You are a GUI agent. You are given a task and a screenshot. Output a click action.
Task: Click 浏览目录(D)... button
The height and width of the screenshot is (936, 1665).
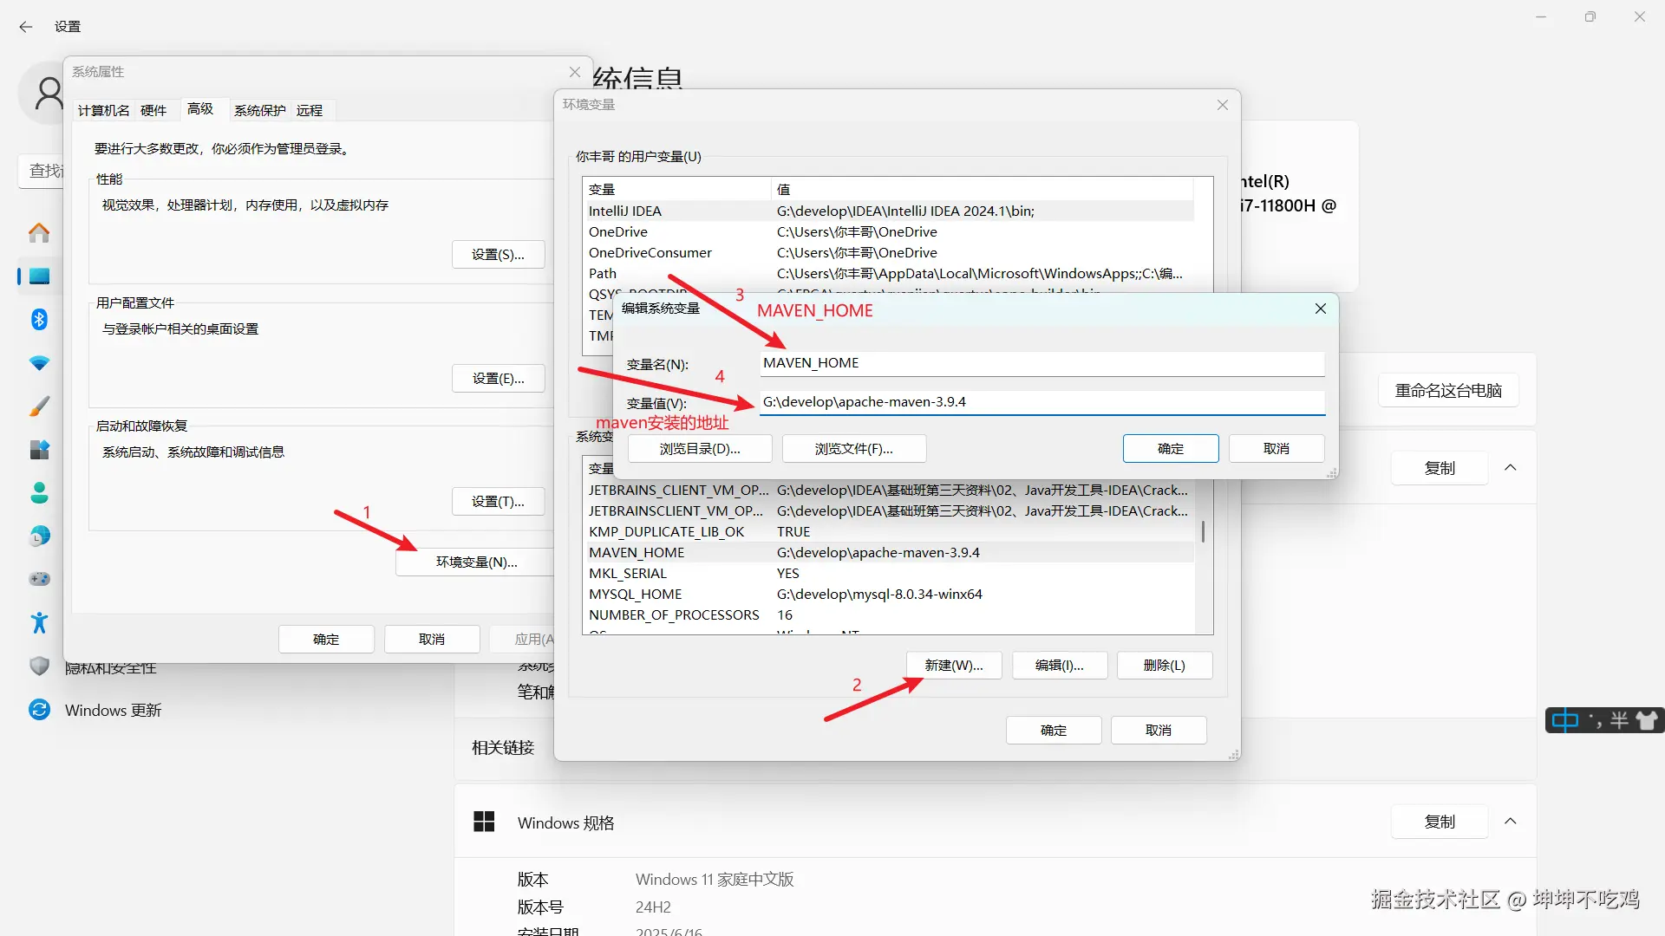699,449
